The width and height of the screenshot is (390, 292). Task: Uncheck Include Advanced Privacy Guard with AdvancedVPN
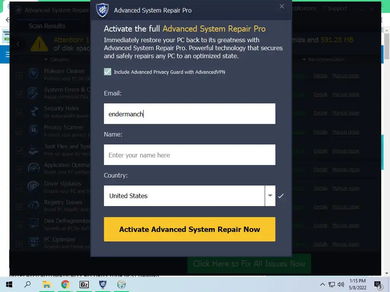point(107,72)
